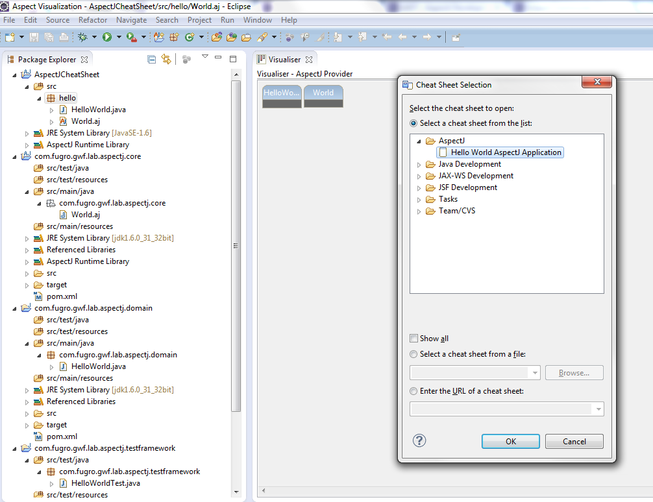Select Hello World AspectJ Application item

pyautogui.click(x=506, y=152)
